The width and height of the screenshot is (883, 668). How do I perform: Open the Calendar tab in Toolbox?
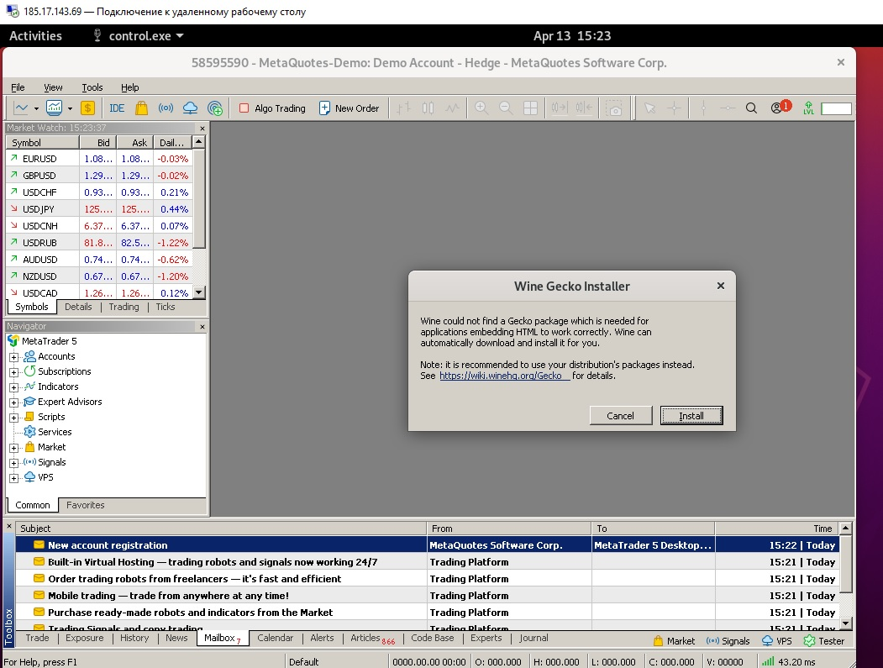(275, 638)
